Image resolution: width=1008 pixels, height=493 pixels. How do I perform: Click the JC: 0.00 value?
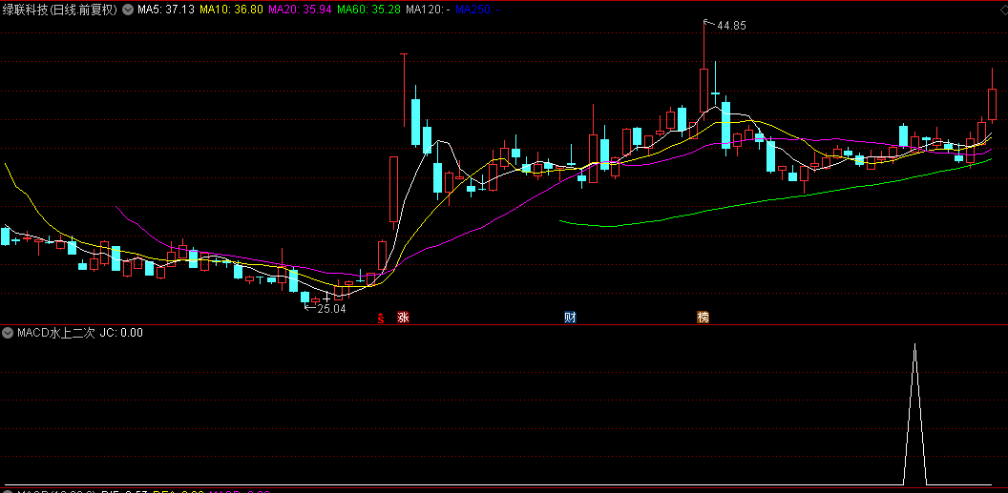point(121,333)
